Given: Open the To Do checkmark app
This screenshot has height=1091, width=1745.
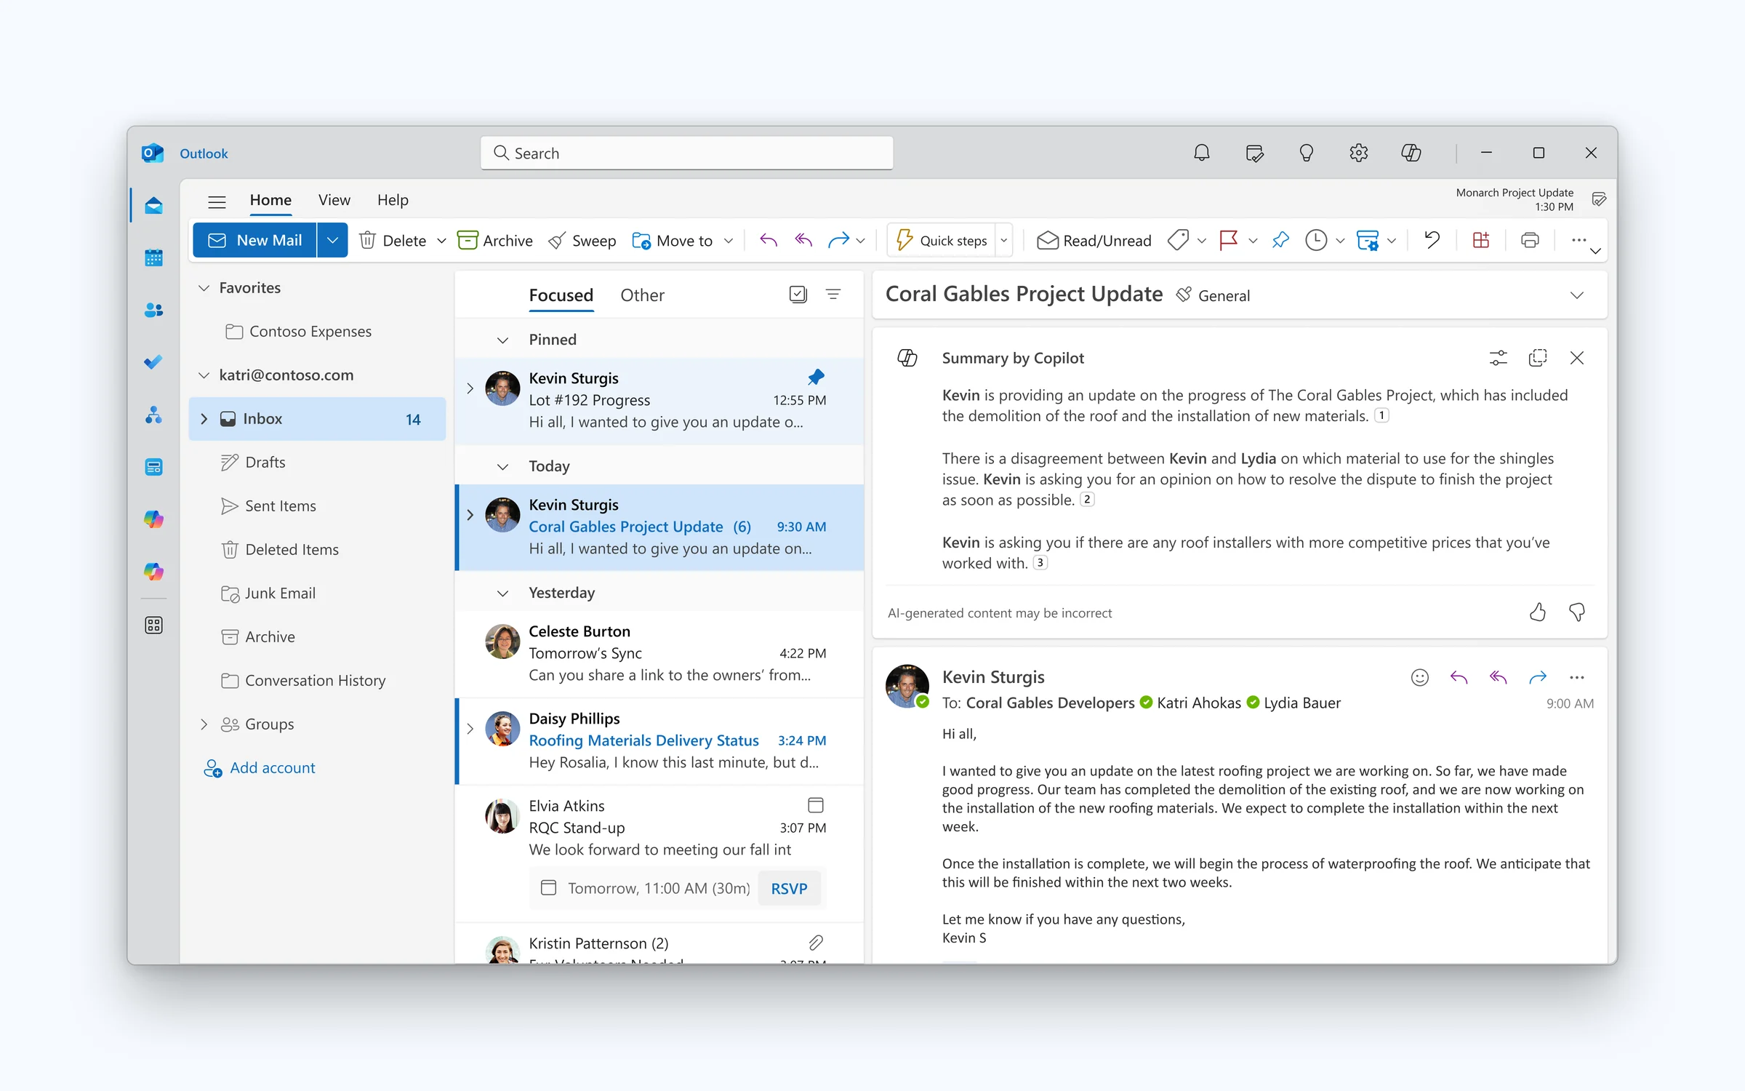Looking at the screenshot, I should click(153, 362).
